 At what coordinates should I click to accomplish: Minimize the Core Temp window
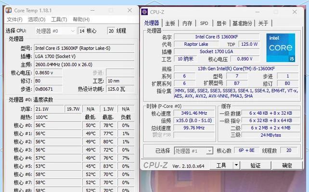[x=92, y=10]
